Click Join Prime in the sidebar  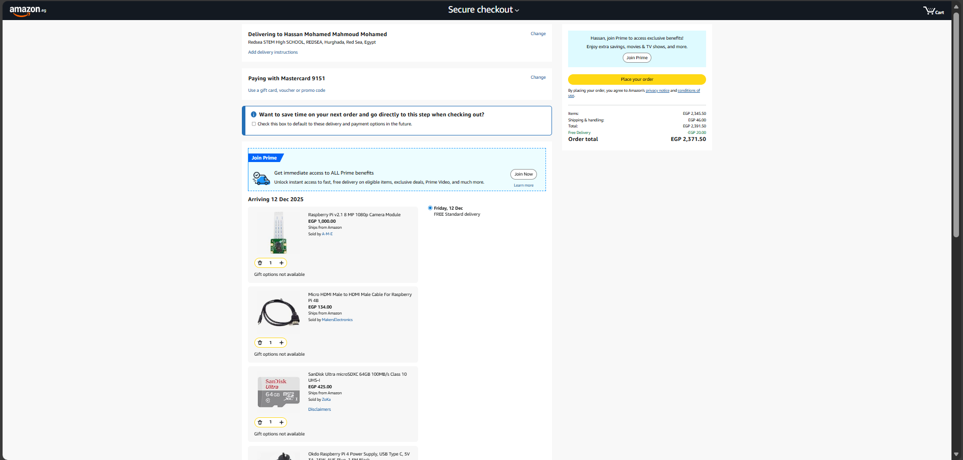coord(637,58)
